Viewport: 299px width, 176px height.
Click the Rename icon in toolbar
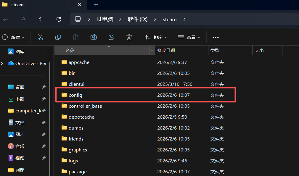(x=94, y=37)
